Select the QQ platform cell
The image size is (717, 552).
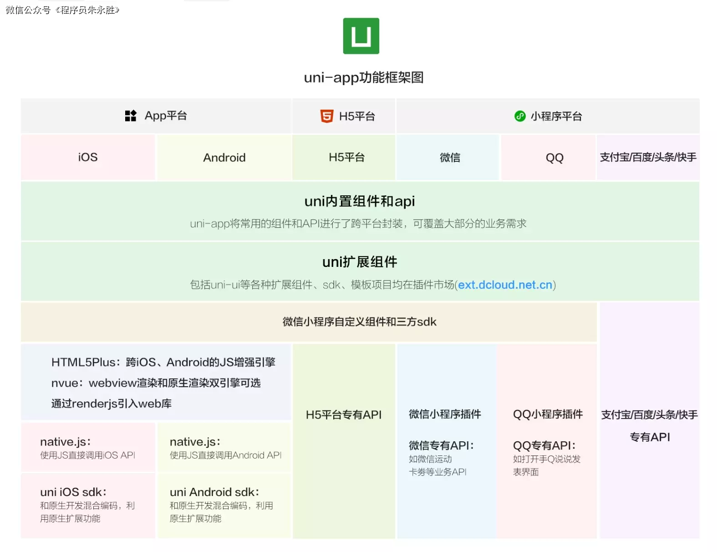point(554,158)
